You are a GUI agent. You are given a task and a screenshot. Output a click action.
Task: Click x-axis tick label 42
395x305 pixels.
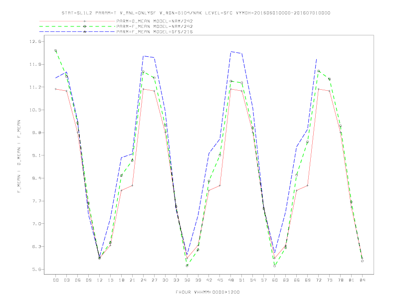pos(209,280)
